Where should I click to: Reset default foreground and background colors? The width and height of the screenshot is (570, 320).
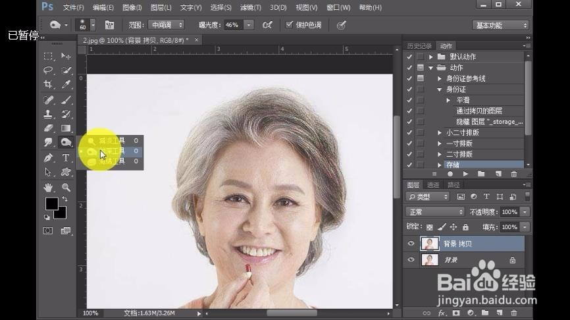[47, 217]
